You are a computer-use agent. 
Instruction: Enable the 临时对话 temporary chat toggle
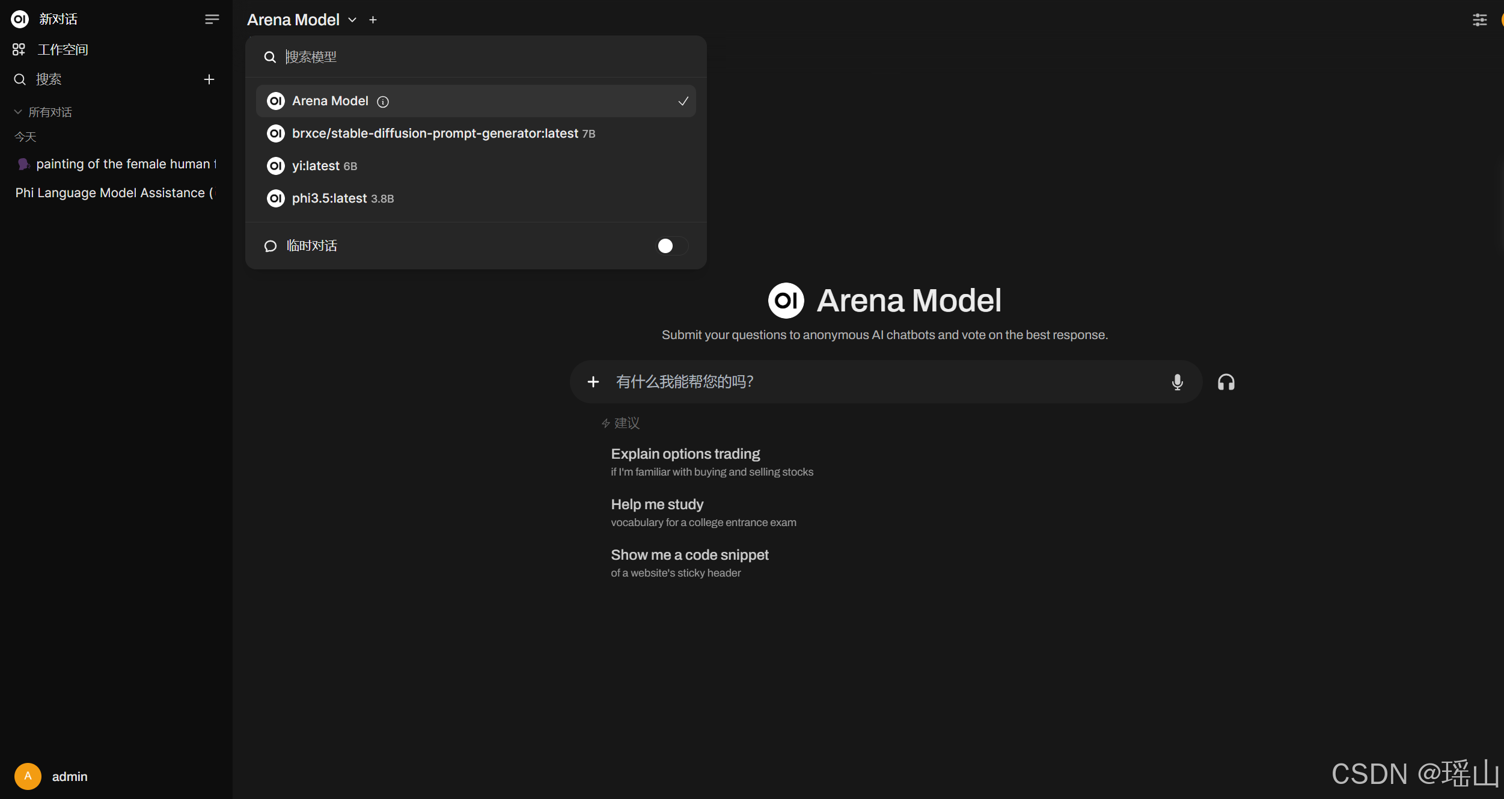click(x=671, y=246)
